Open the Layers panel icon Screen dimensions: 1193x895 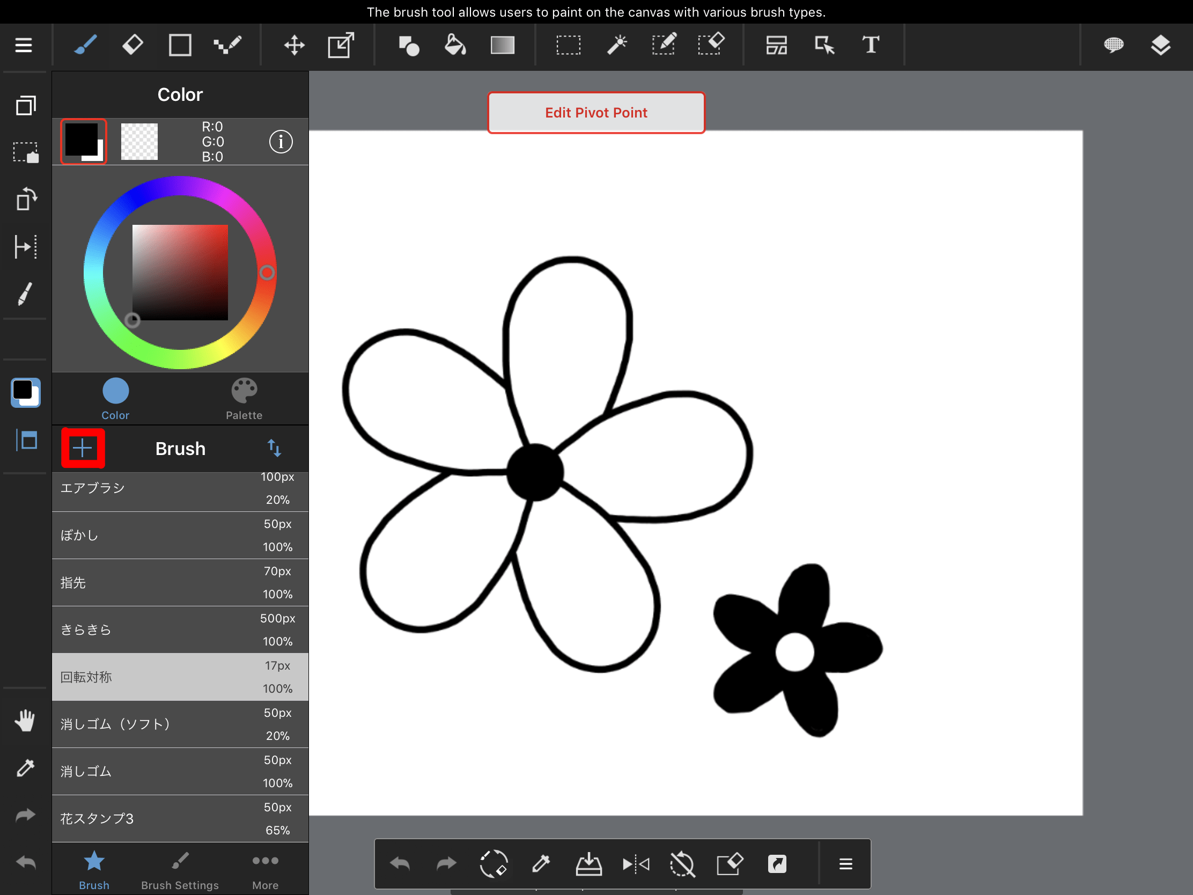[x=1160, y=45]
